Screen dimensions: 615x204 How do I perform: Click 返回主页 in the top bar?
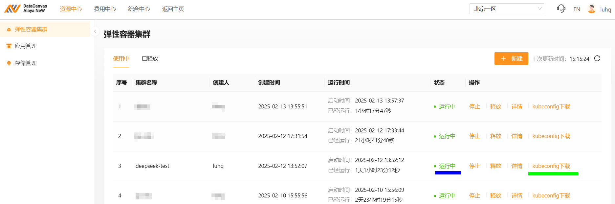(x=173, y=9)
